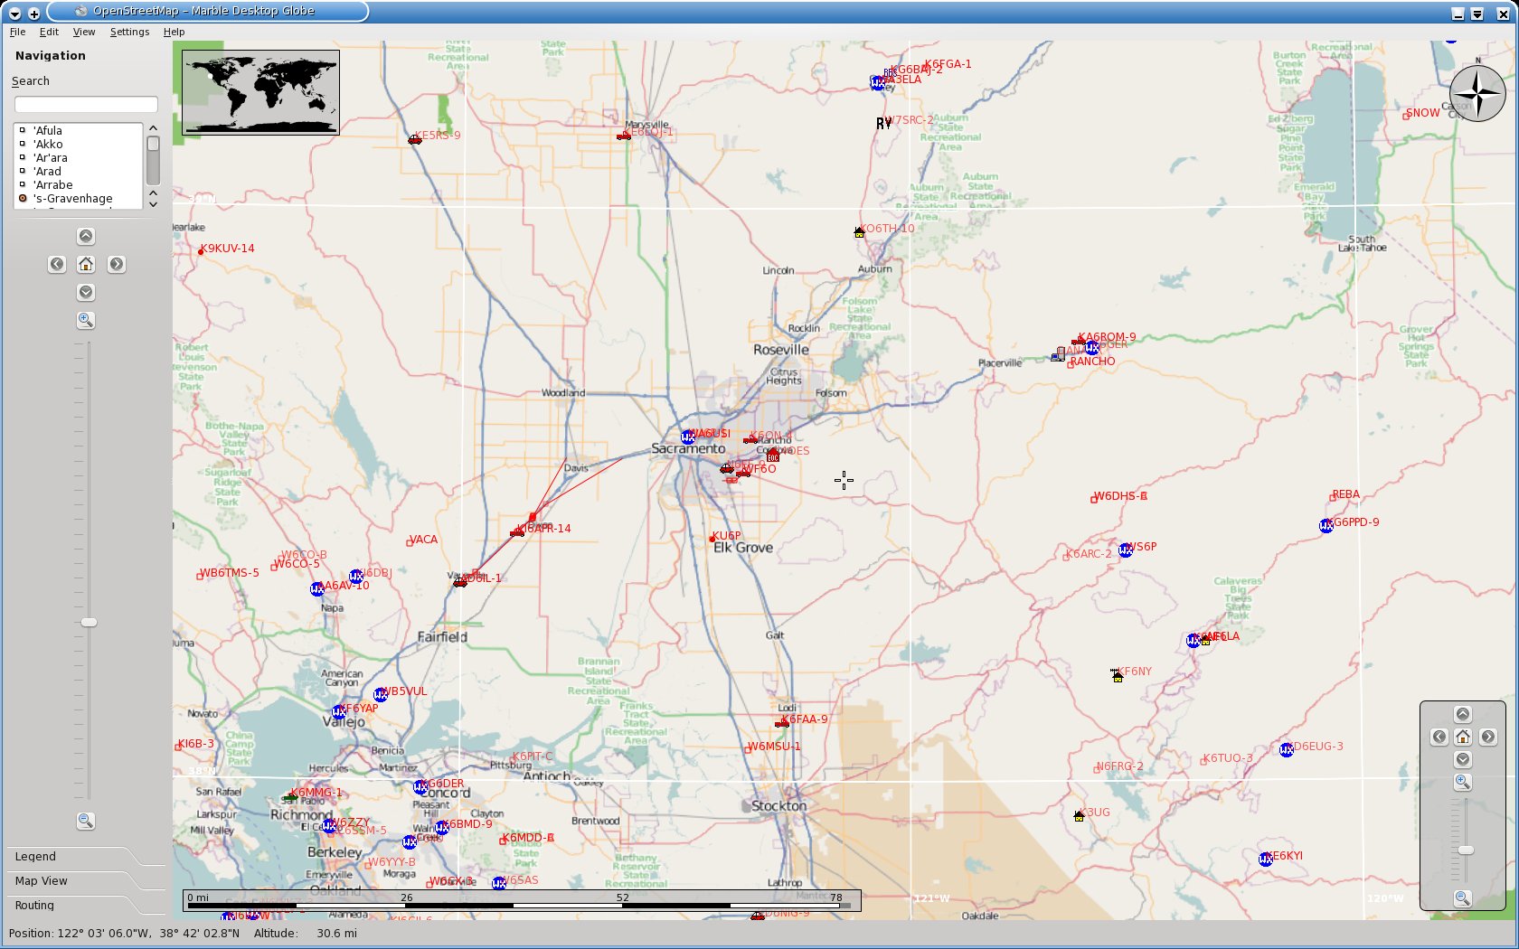Viewport: 1519px width, 949px height.
Task: Select 'Akko in search results list
Action: tap(78, 144)
